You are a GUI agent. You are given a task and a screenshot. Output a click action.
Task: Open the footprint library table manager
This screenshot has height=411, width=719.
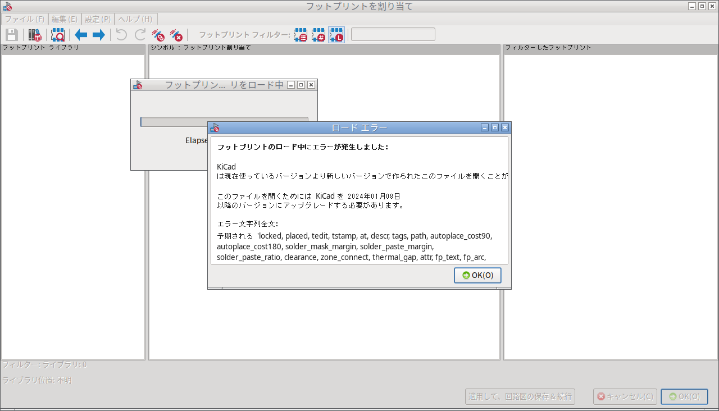tap(35, 35)
